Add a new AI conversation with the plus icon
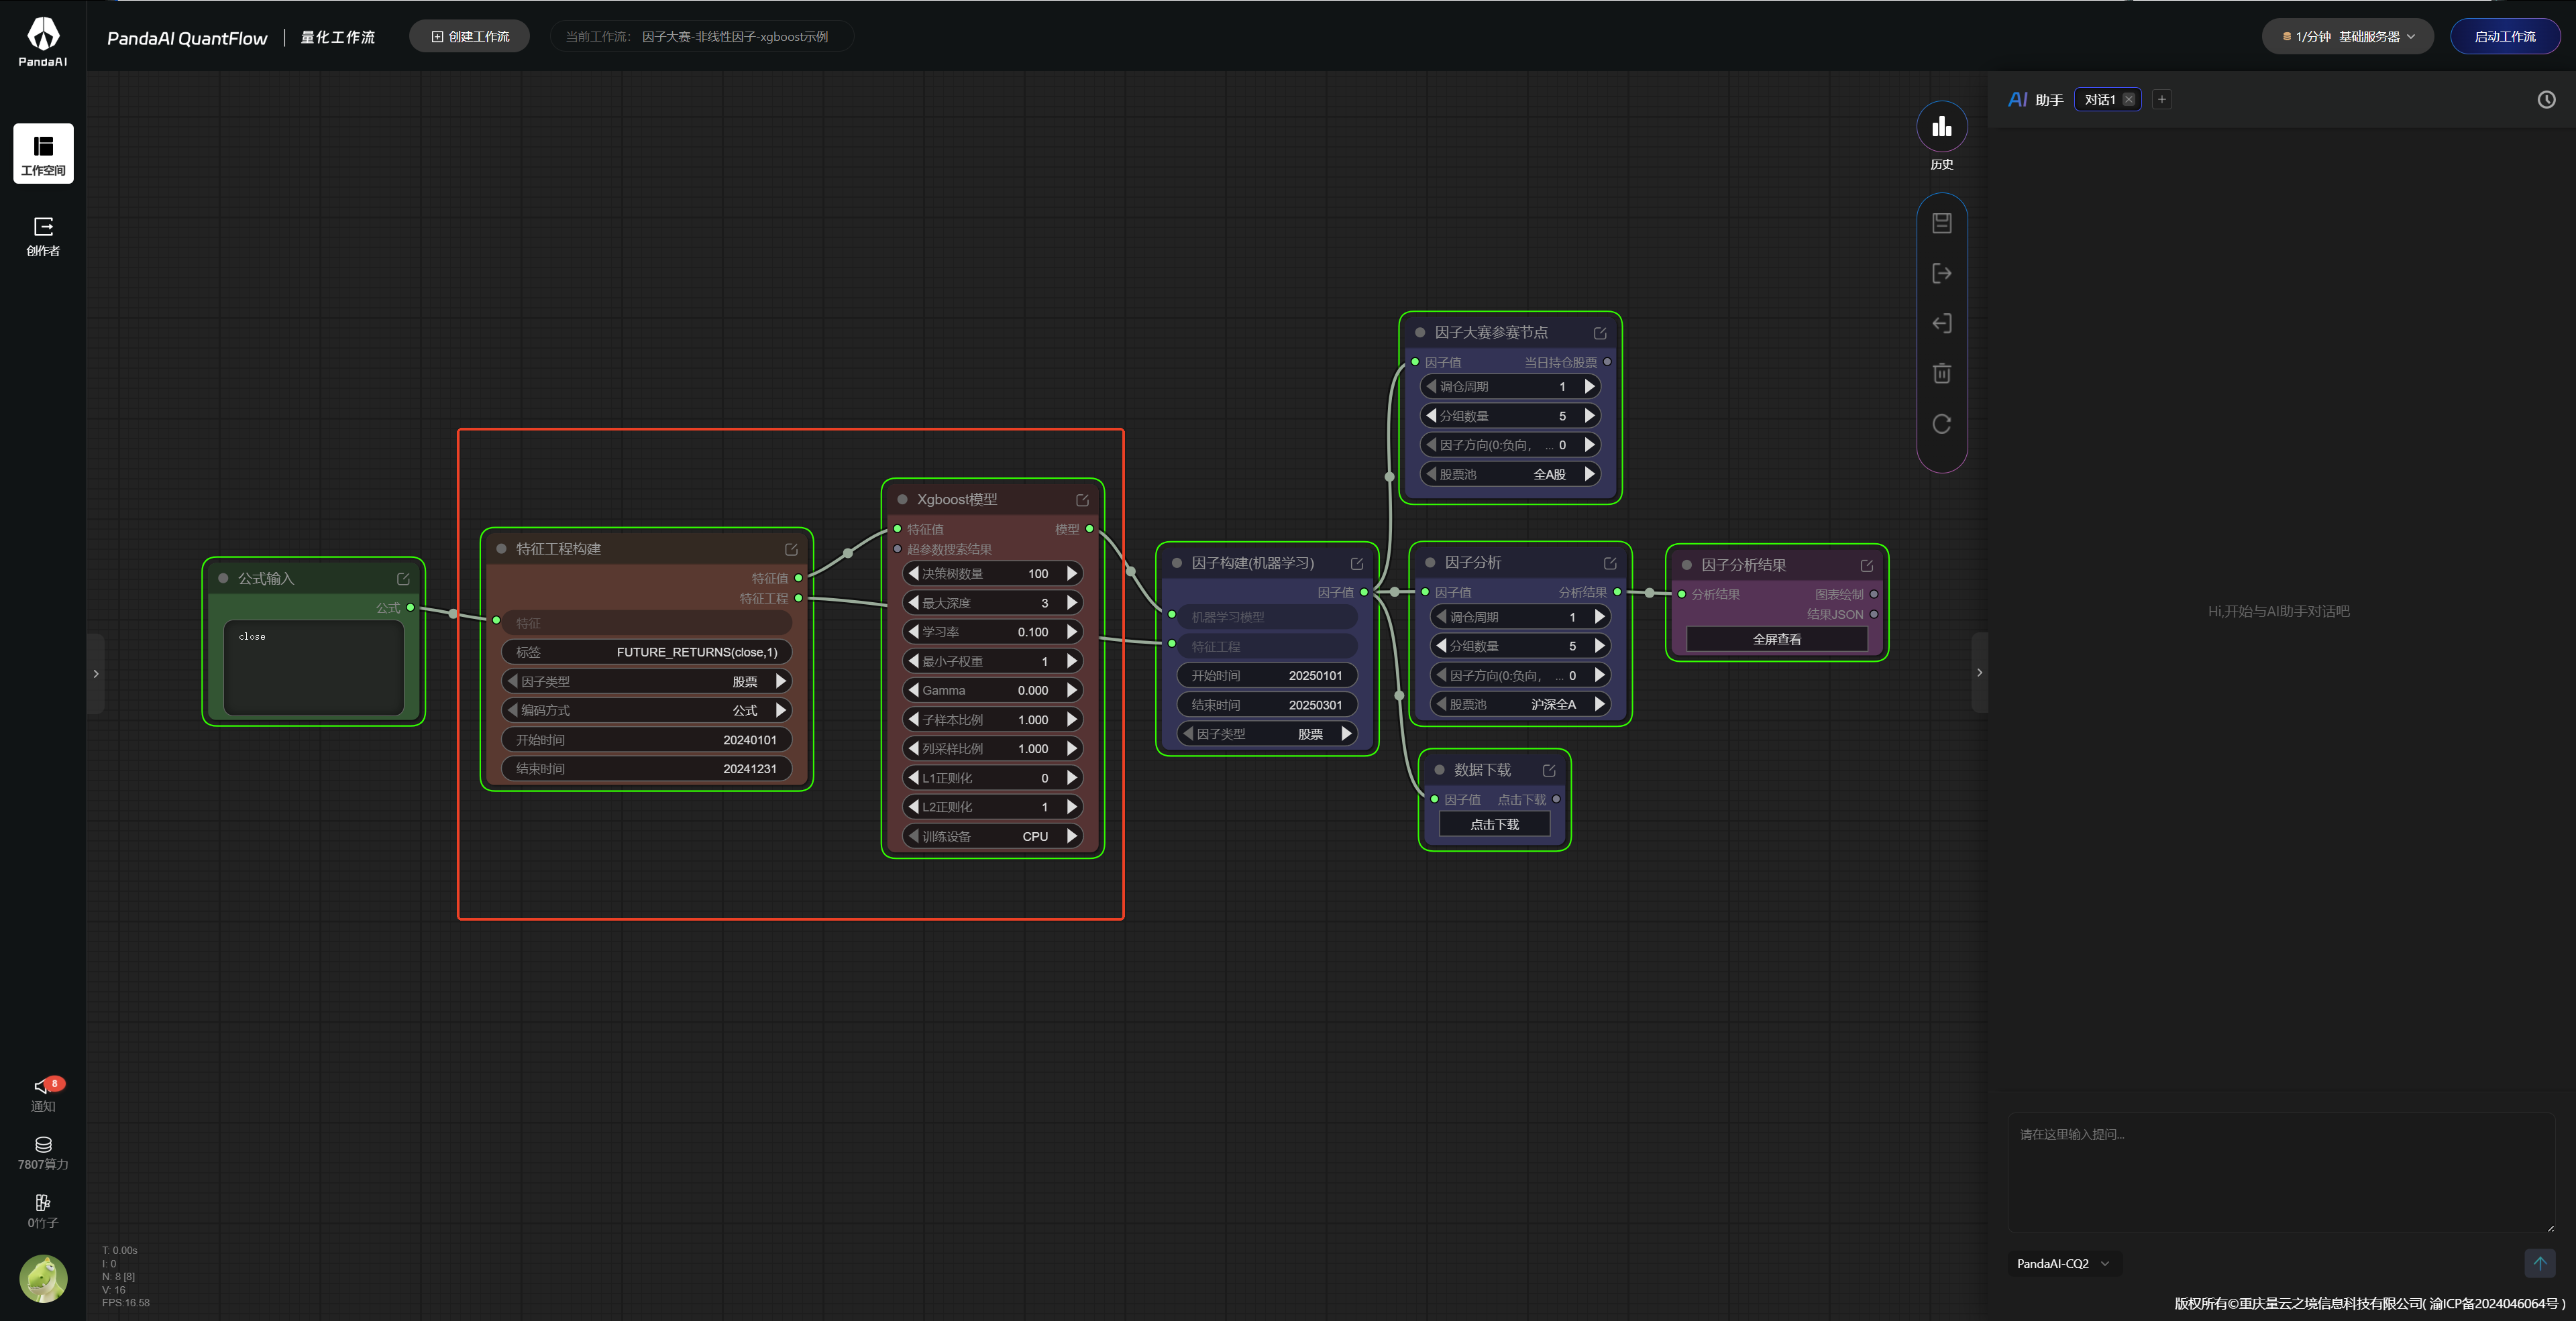This screenshot has width=2576, height=1321. coord(2161,99)
